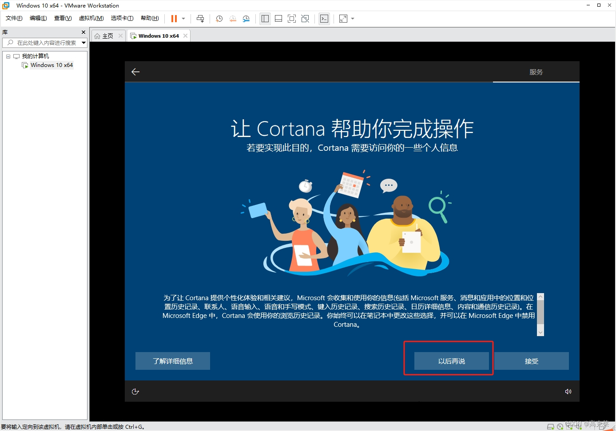Viewport: 616px width, 431px height.
Task: Click the Cortana text scrollbar thumb
Action: pyautogui.click(x=540, y=313)
